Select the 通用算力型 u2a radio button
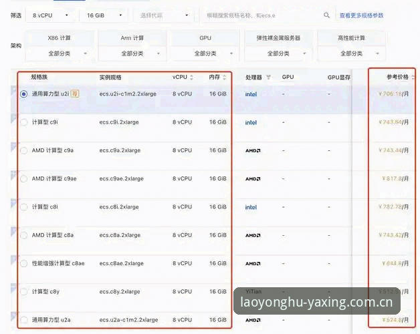The height and width of the screenshot is (334, 420). (24, 320)
